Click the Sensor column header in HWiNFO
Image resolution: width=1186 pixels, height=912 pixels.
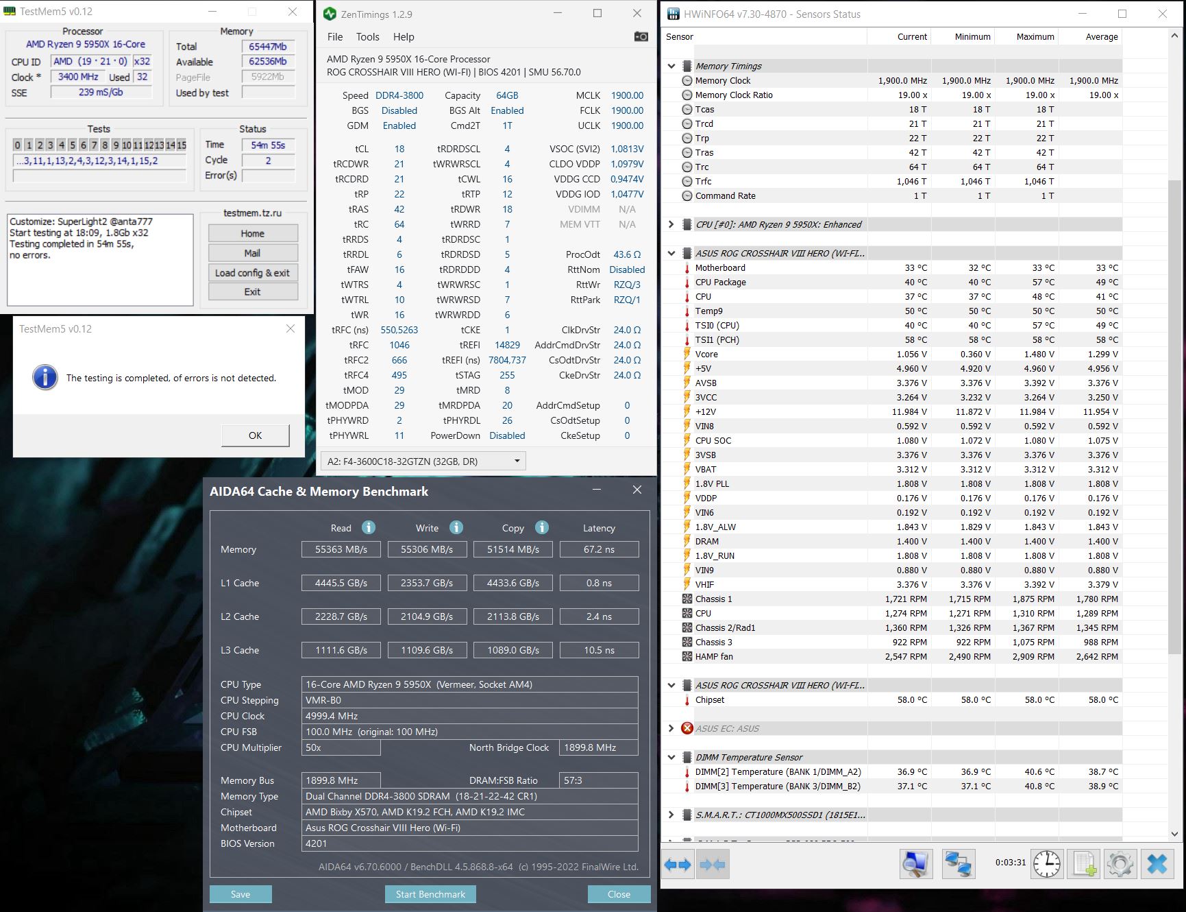tap(764, 36)
